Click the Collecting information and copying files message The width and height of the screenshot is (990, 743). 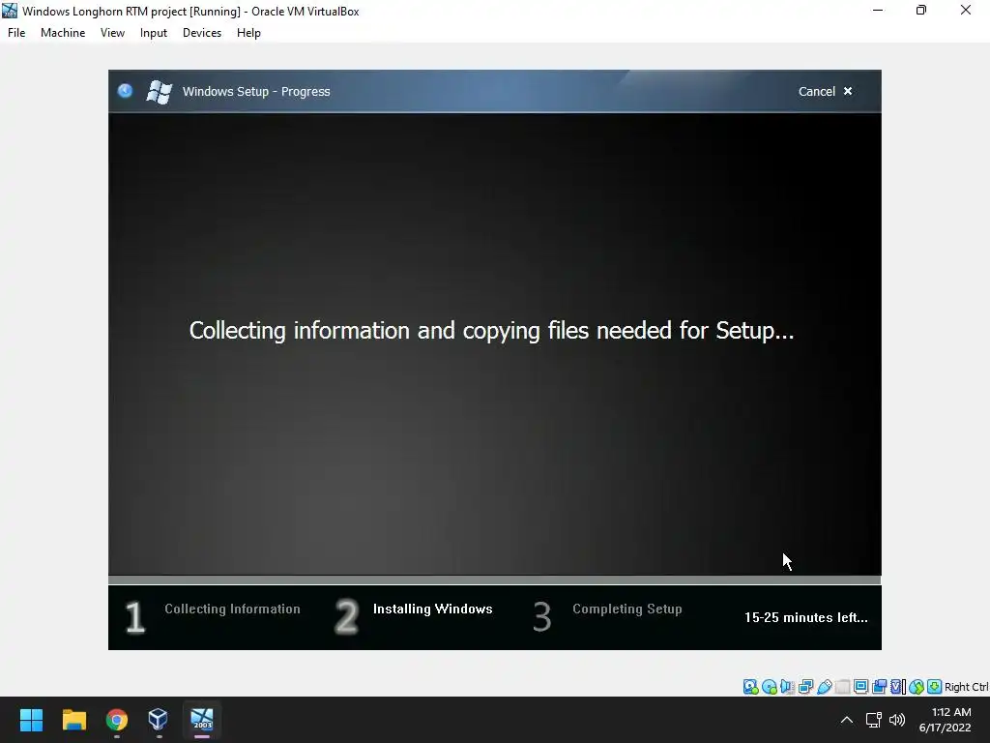[491, 331]
